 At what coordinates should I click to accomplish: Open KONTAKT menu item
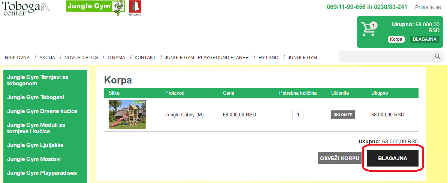coord(145,58)
